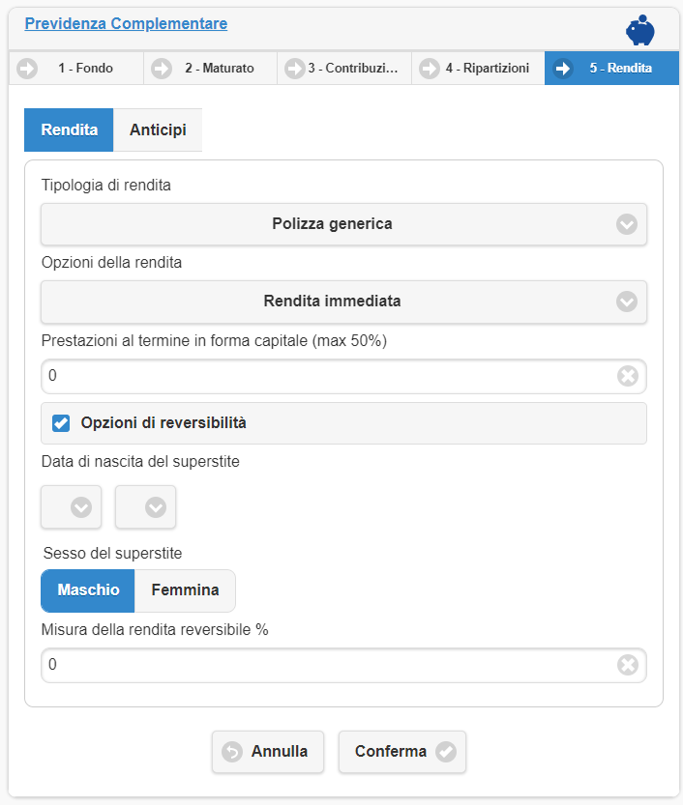Click the arrow icon on step 4 Ripartizioni
Image resolution: width=683 pixels, height=805 pixels.
[429, 69]
